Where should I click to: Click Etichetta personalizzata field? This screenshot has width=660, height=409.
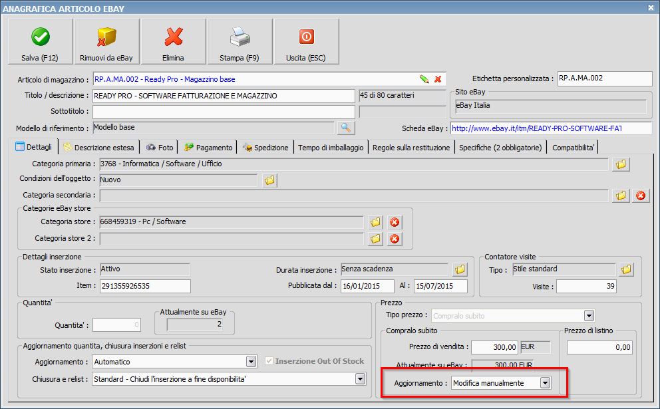pos(605,78)
